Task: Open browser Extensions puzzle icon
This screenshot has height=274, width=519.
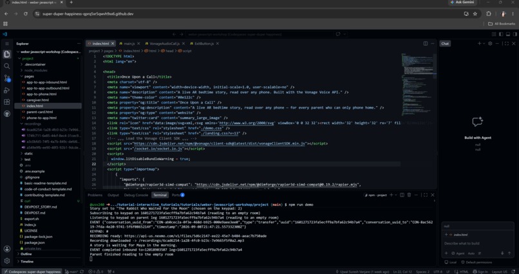Action: point(489,14)
